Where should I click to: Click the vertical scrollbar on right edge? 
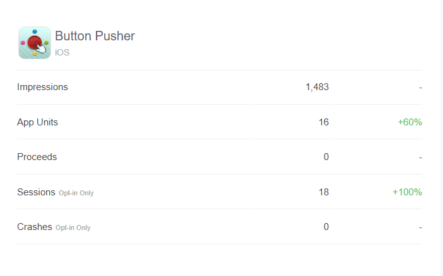441,138
